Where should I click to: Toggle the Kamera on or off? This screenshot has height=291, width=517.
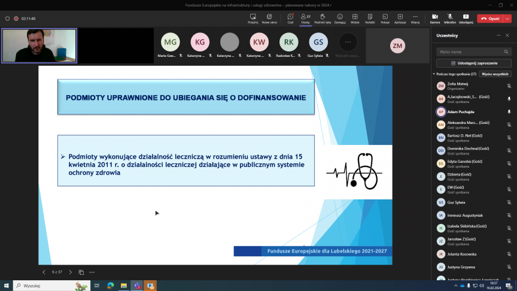tap(435, 19)
